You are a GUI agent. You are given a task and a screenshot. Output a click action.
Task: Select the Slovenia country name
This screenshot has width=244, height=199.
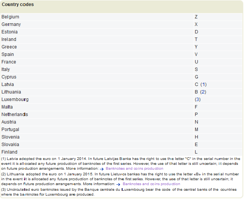click(11, 137)
